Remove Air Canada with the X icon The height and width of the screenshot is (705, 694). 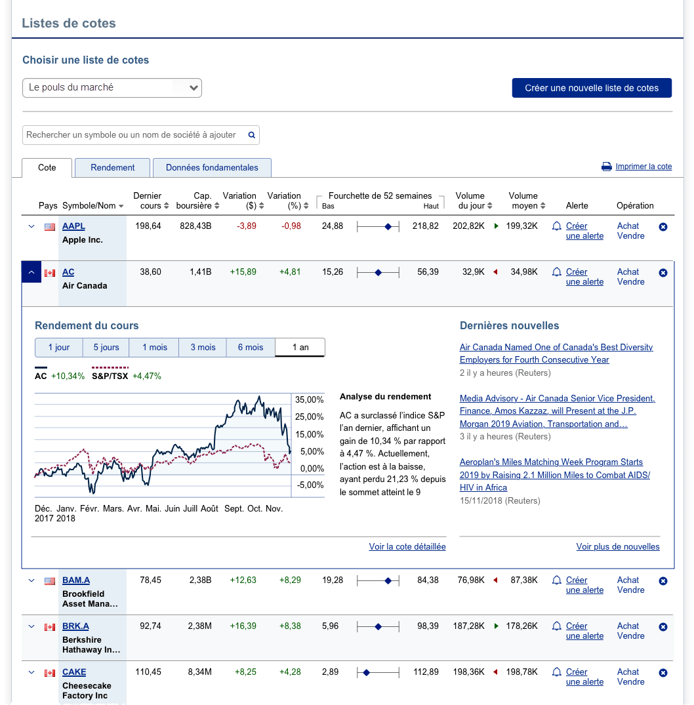663,273
